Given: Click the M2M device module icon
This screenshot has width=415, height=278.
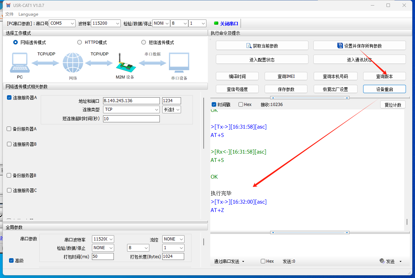Looking at the screenshot, I should (x=124, y=63).
